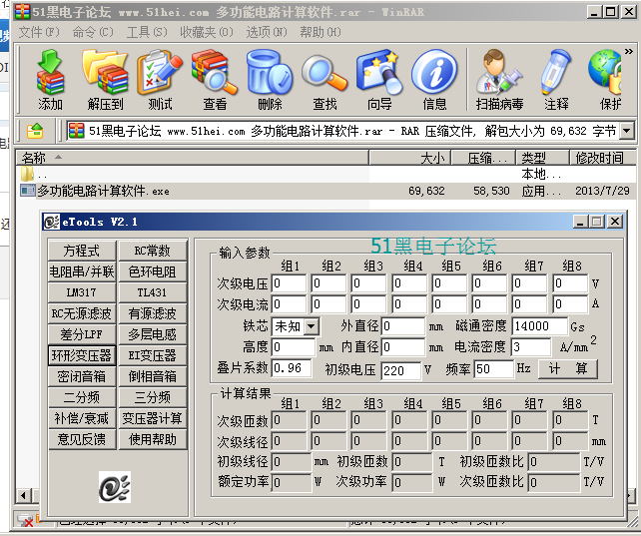Click the 电流密度 field showing 3
This screenshot has height=536, width=641.
pos(531,346)
